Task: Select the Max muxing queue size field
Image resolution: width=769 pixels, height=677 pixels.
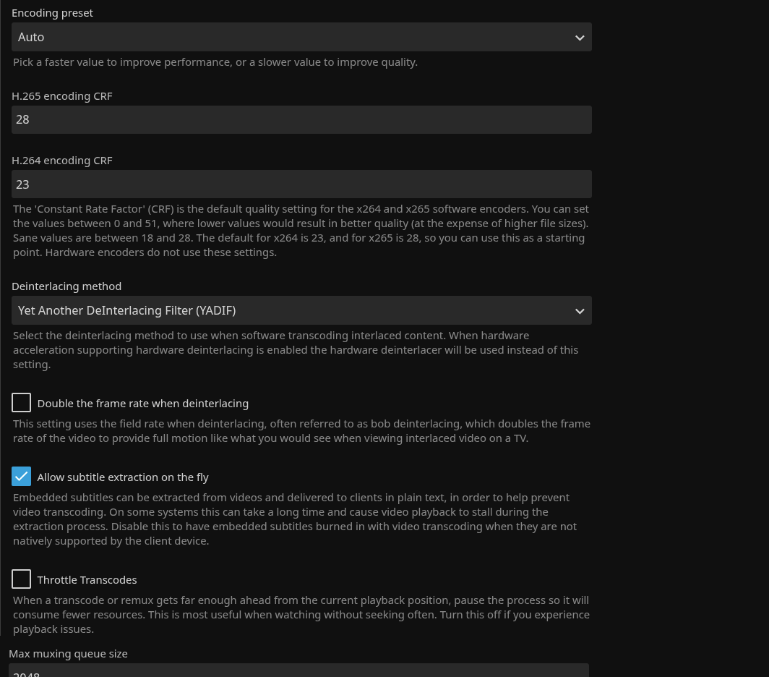Action: pos(298,671)
